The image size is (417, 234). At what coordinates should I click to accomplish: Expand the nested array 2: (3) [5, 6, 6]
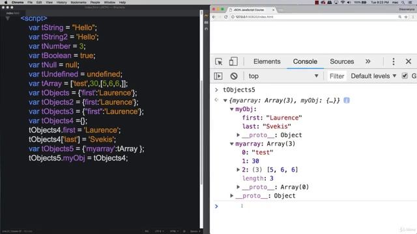pyautogui.click(x=238, y=170)
